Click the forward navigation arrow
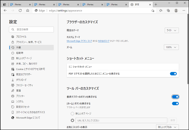 coord(13,11)
